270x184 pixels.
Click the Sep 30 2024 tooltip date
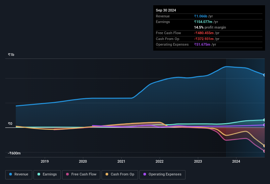tap(166, 10)
